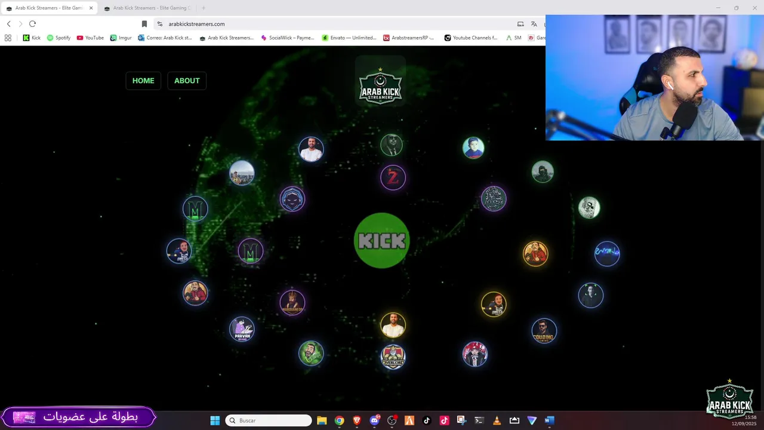Open OBS Studio from the taskbar
The width and height of the screenshot is (764, 430).
point(392,420)
